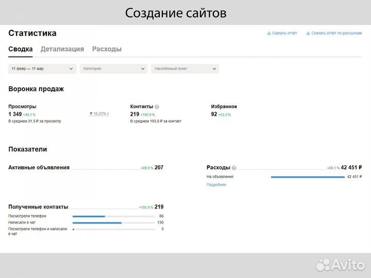Click the funnel conversion 16,23% indicator

click(99, 114)
